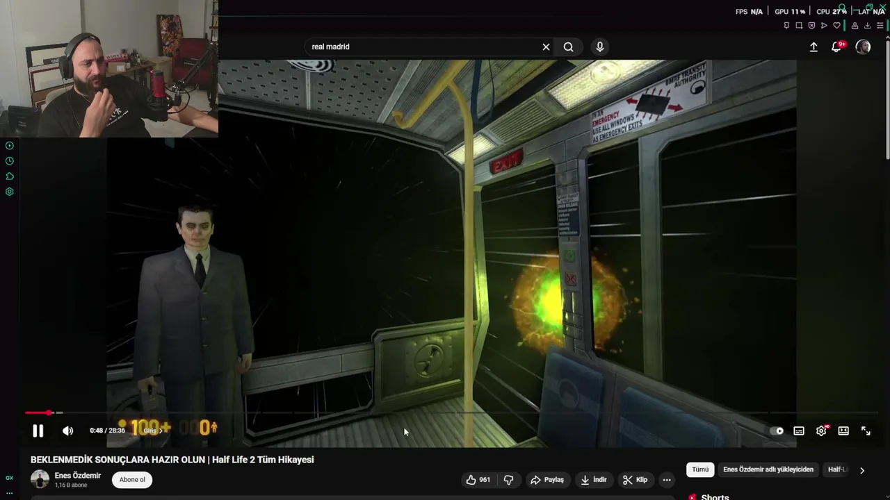Click the search magnifier button
Image resolution: width=890 pixels, height=500 pixels.
568,47
